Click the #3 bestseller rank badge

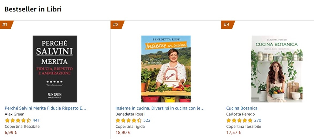click(228, 25)
